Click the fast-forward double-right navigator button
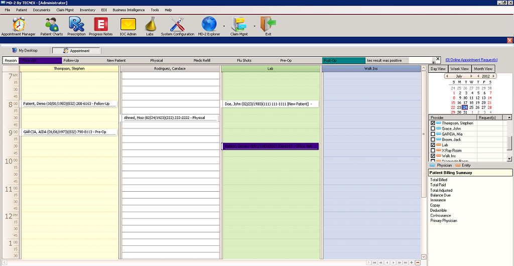The image size is (514, 266). (x=400, y=262)
